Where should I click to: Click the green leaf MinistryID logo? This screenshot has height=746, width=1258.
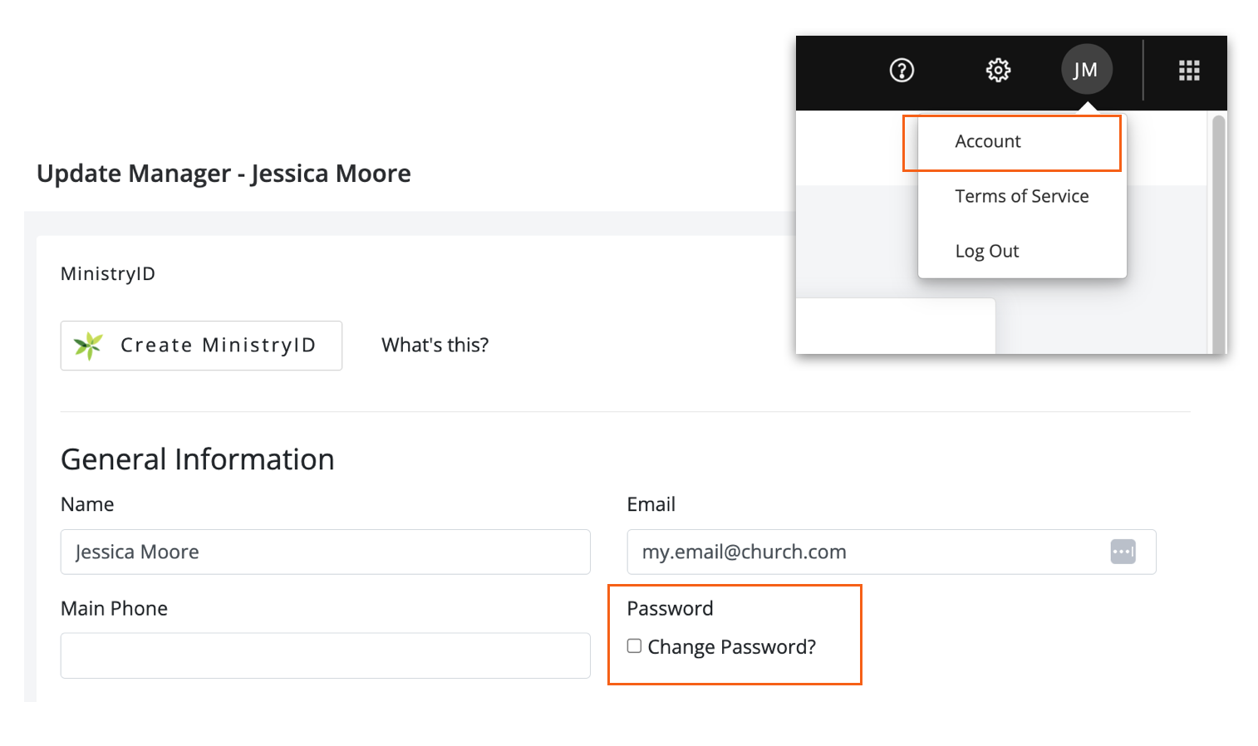(x=88, y=346)
